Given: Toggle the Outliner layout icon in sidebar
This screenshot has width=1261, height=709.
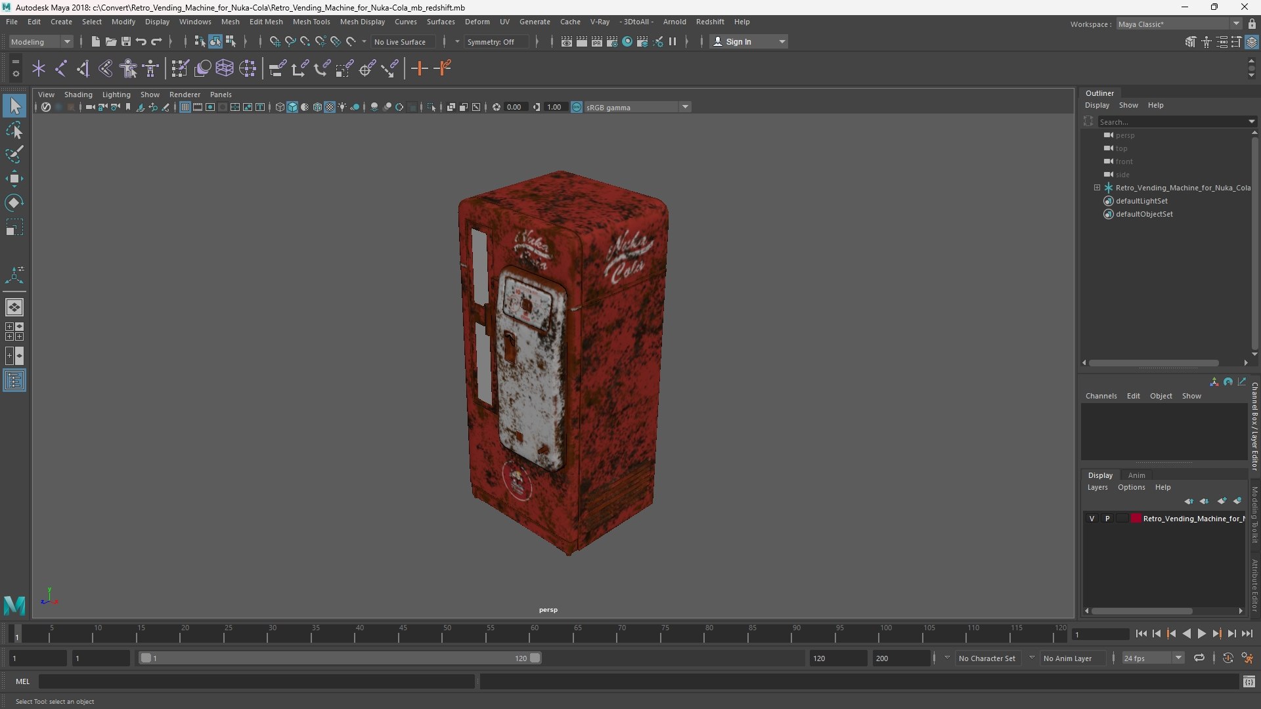Looking at the screenshot, I should tap(14, 381).
